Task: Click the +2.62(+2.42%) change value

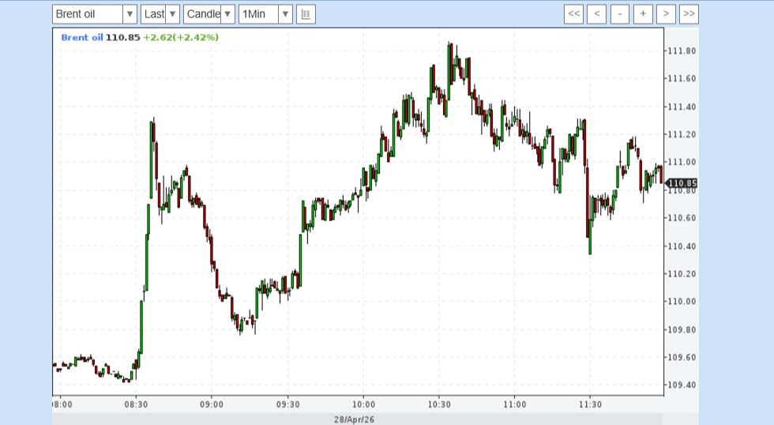Action: 181,37
